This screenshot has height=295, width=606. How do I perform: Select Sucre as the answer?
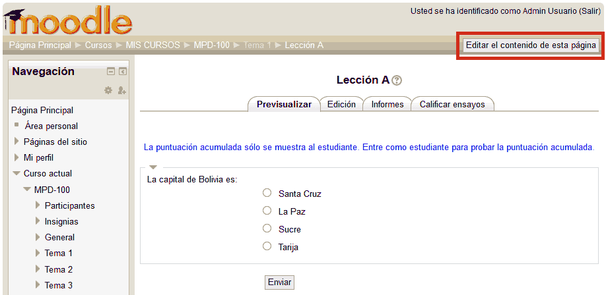click(x=267, y=228)
